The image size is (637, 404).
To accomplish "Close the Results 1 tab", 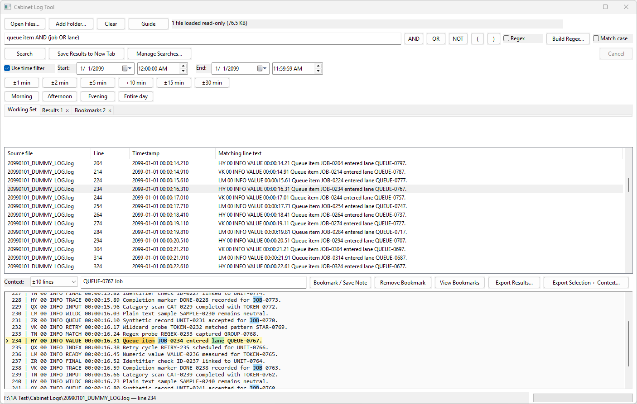I will click(68, 110).
